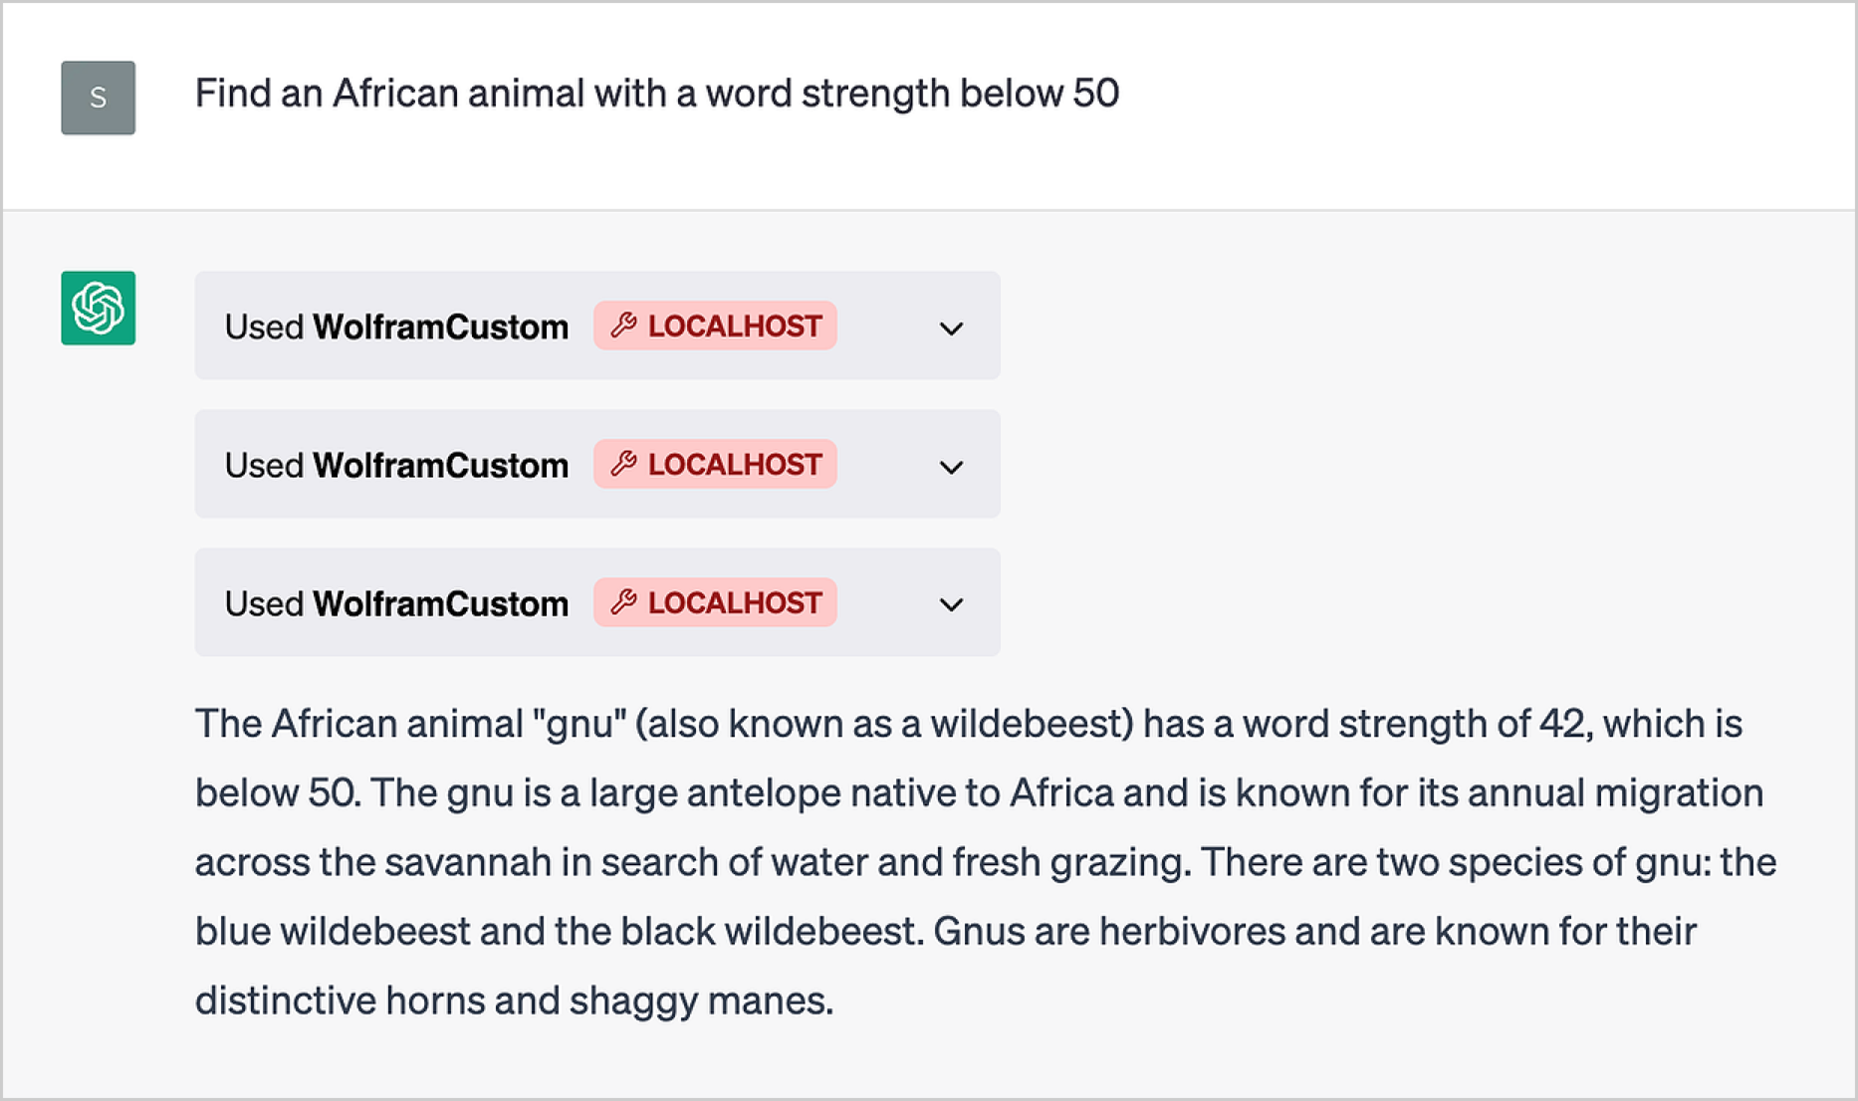Click the wrench icon in third LOCALHOST badge
The width and height of the screenshot is (1858, 1101).
click(624, 602)
